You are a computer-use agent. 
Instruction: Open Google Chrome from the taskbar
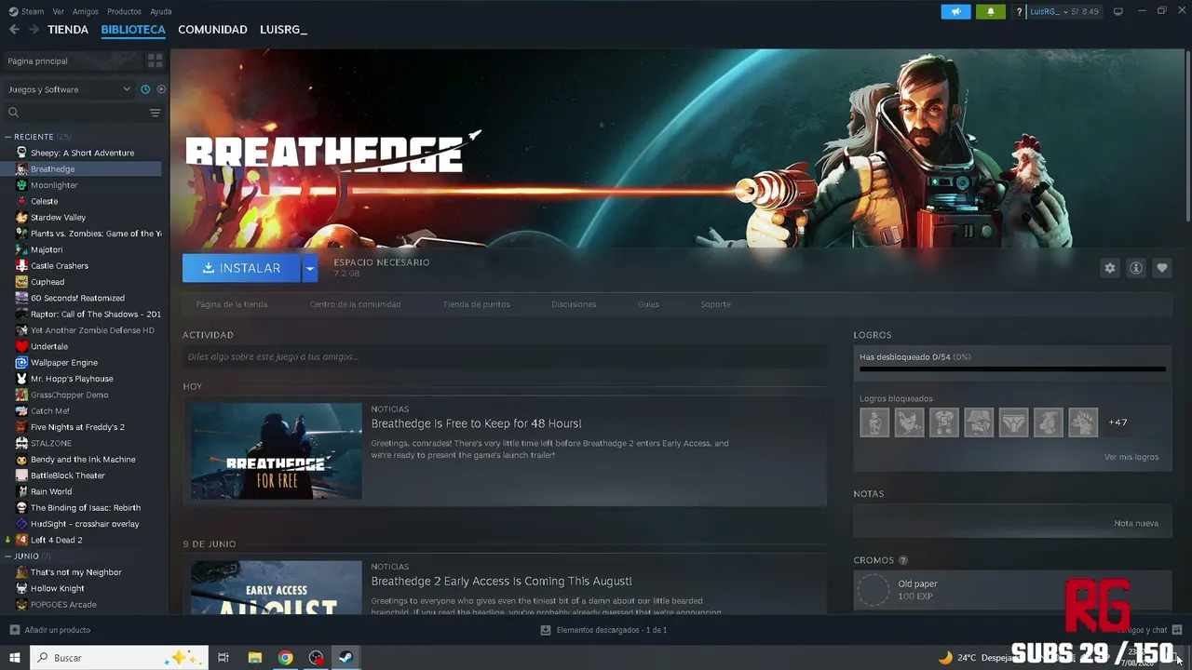pos(285,658)
